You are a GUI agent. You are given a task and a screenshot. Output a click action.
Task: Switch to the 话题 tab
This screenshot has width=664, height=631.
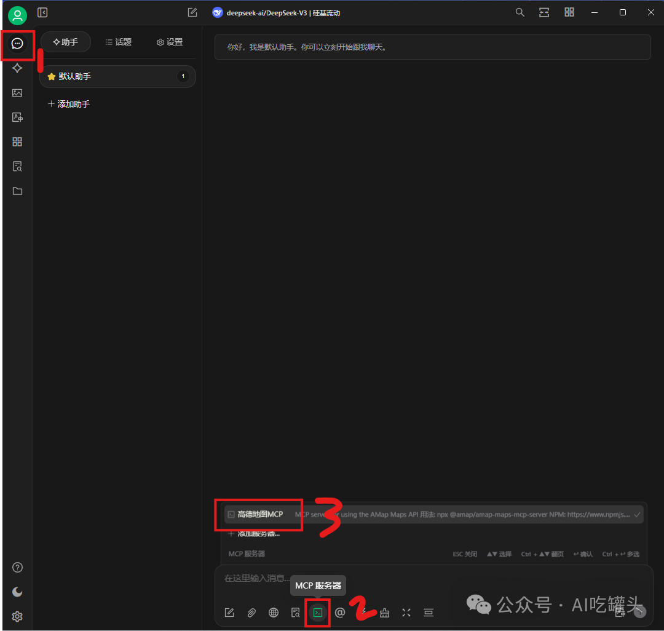point(119,42)
